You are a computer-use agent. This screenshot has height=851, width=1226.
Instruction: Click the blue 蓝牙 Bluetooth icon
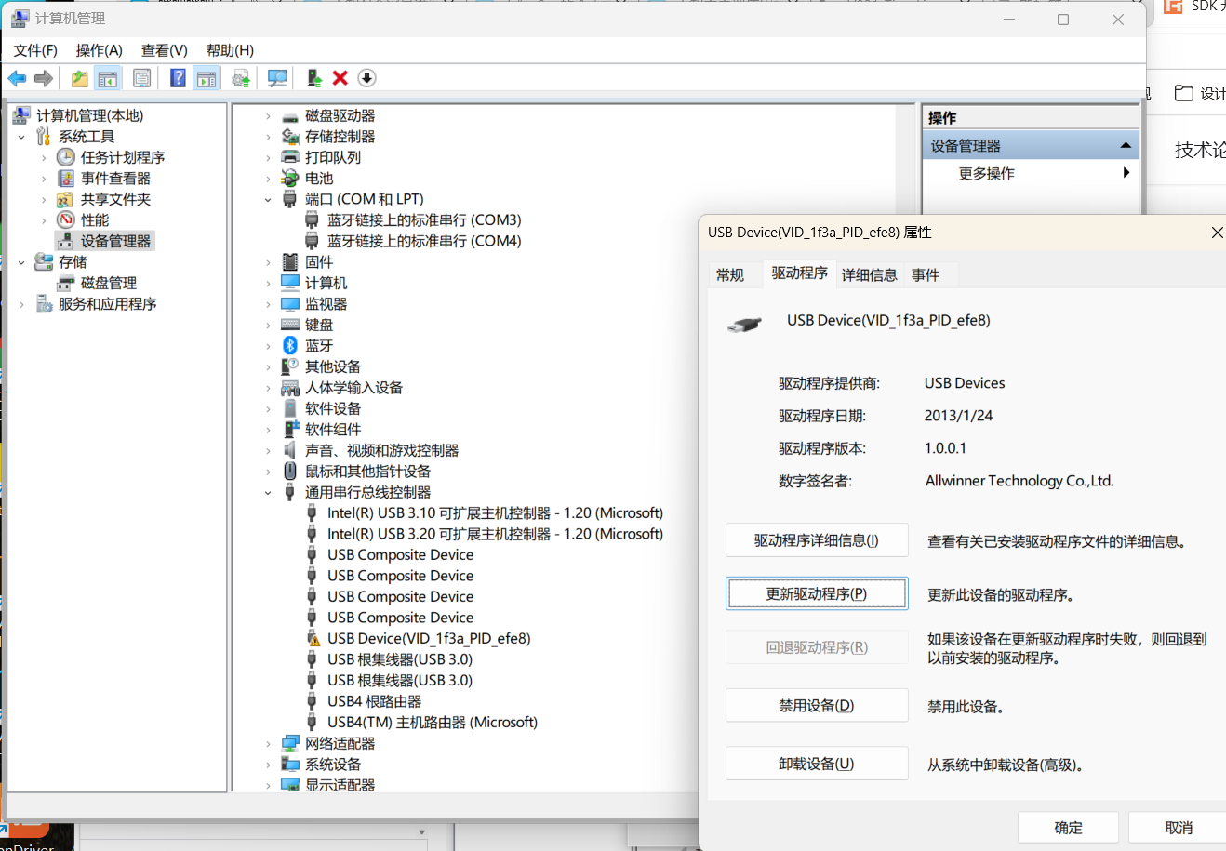(x=290, y=345)
